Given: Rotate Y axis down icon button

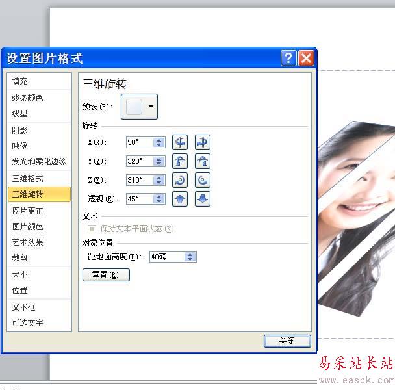Looking at the screenshot, I should (x=203, y=161).
